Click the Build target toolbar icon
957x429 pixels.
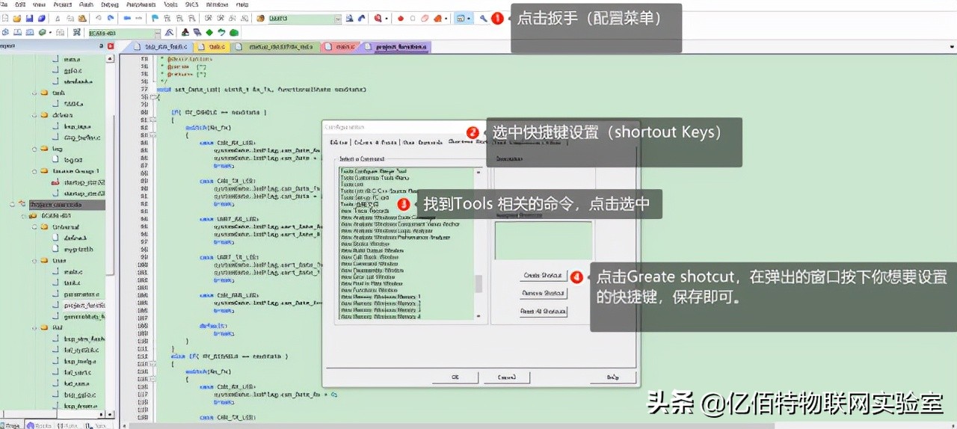tap(17, 32)
